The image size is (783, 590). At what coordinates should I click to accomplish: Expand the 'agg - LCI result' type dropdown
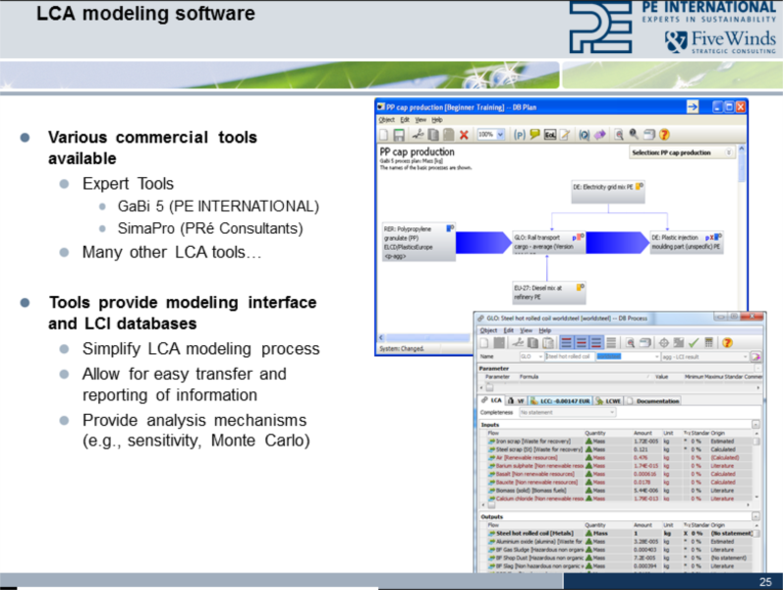tap(702, 357)
